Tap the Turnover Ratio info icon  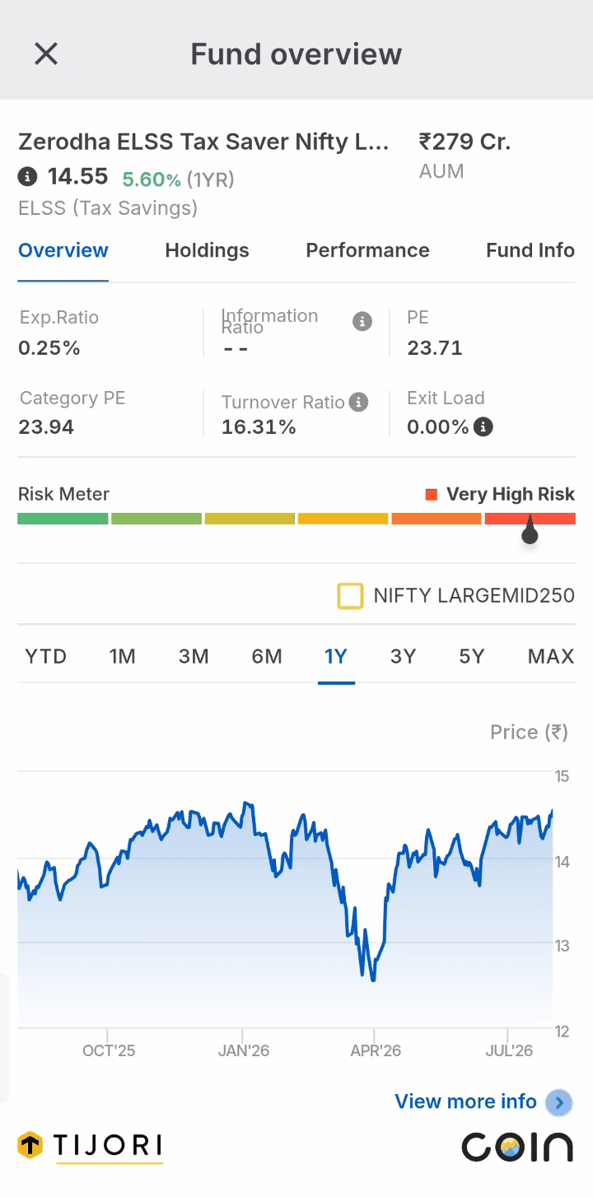point(357,402)
